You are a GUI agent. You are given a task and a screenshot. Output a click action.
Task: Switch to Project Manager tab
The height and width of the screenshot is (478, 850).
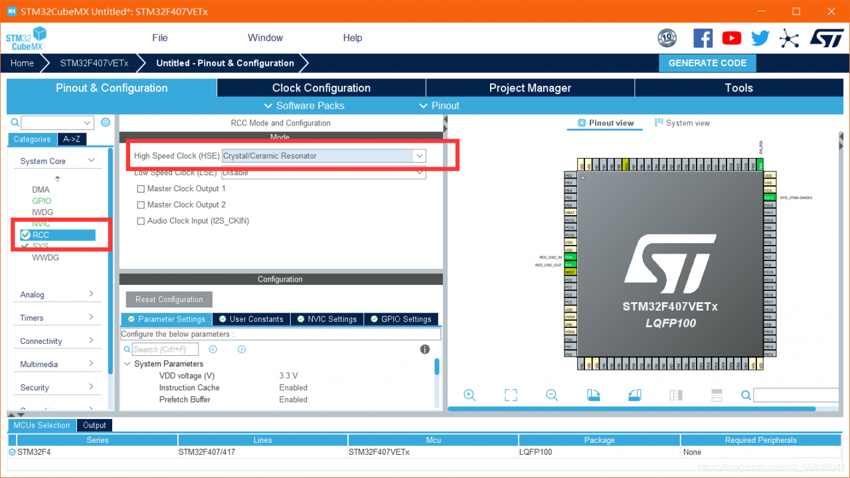point(530,88)
